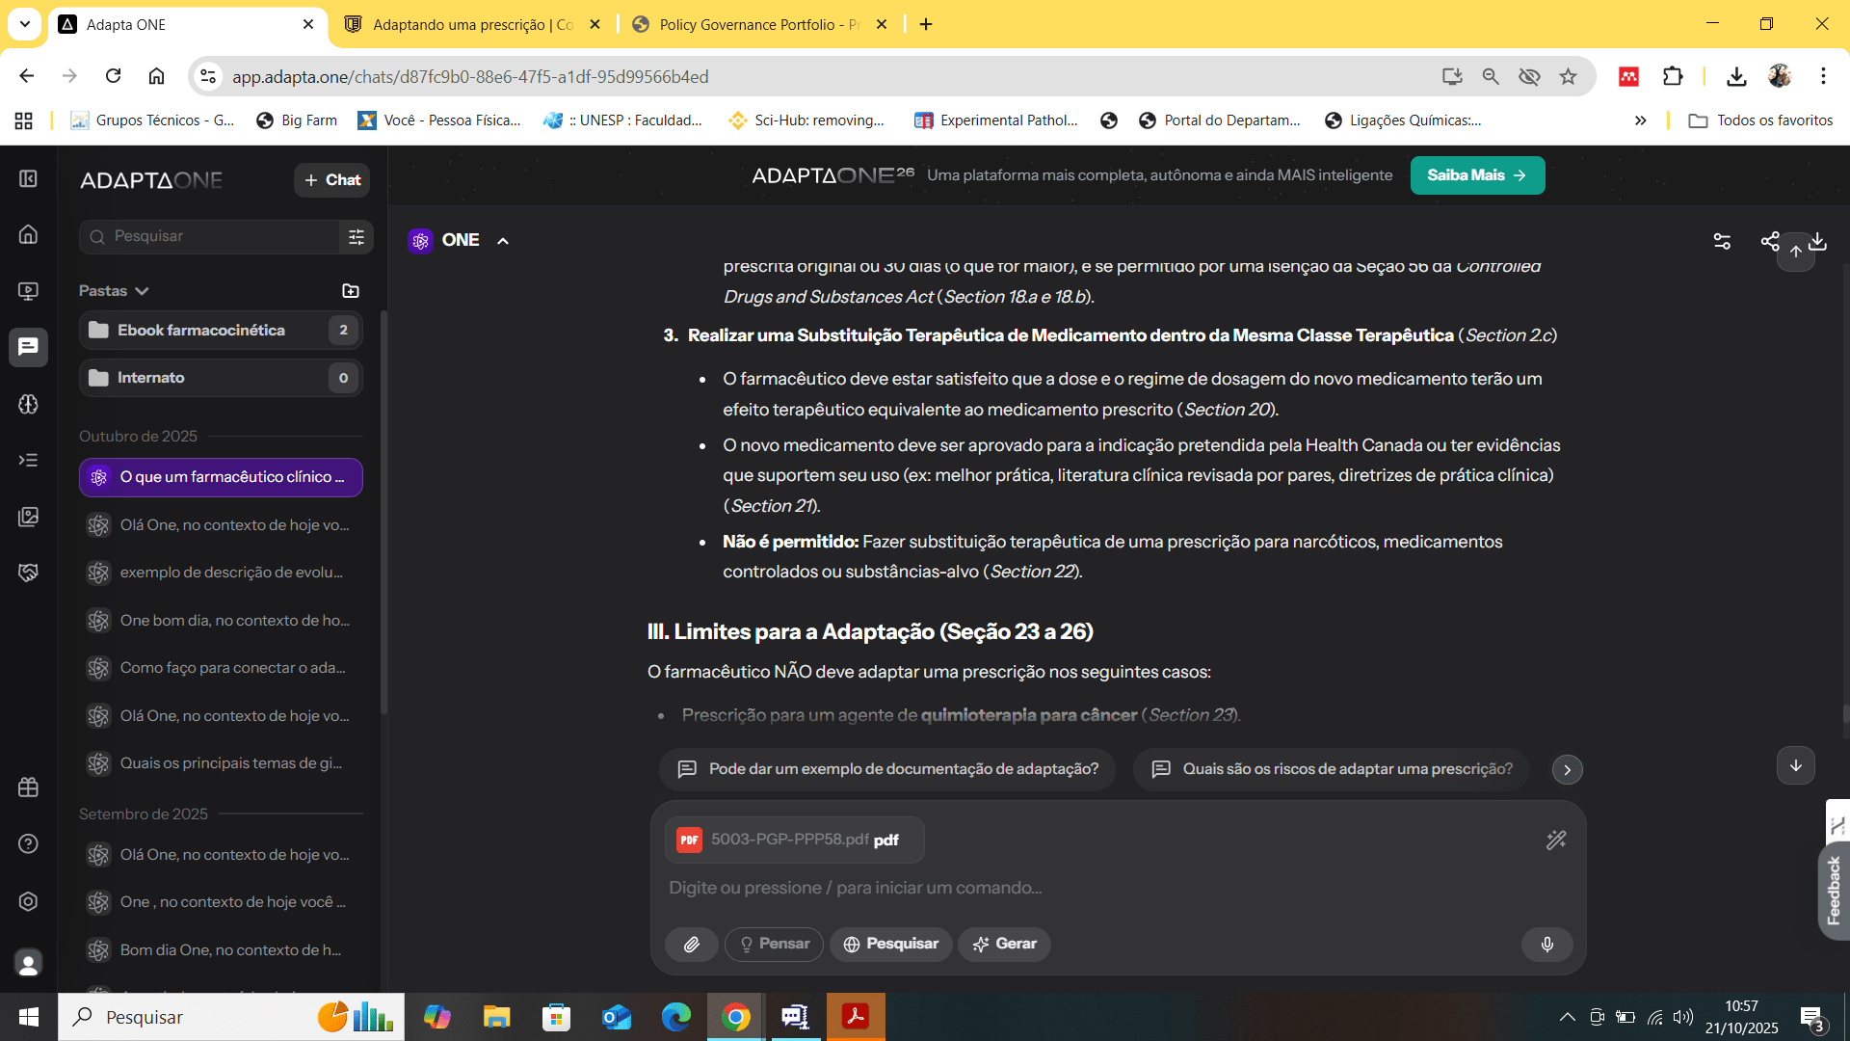Screen dimensions: 1850x1041
Task: Expand the ONE model selector
Action: point(460,241)
